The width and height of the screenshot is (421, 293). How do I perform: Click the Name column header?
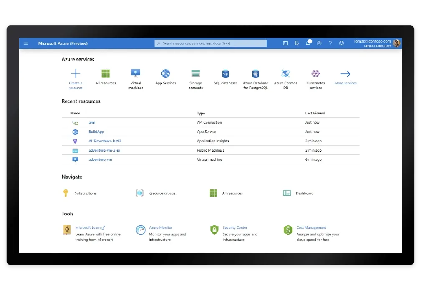pos(75,114)
